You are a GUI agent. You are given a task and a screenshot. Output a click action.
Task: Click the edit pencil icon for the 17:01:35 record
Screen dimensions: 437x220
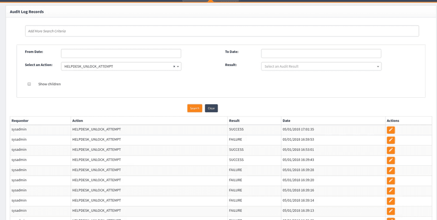point(391,130)
